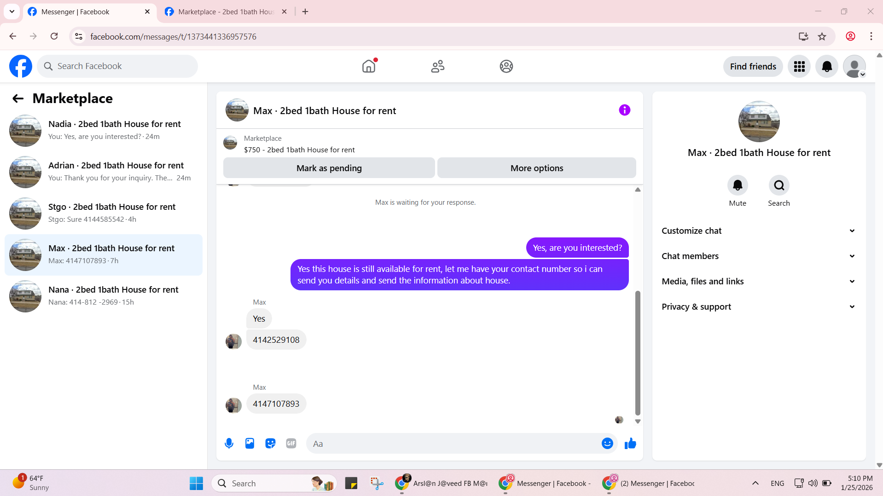Show hidden icons in the system tray
The image size is (883, 496).
click(x=755, y=483)
